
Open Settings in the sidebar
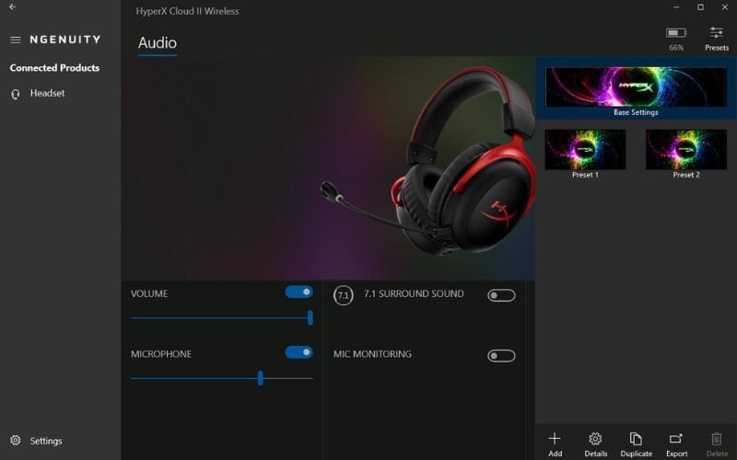(x=45, y=441)
